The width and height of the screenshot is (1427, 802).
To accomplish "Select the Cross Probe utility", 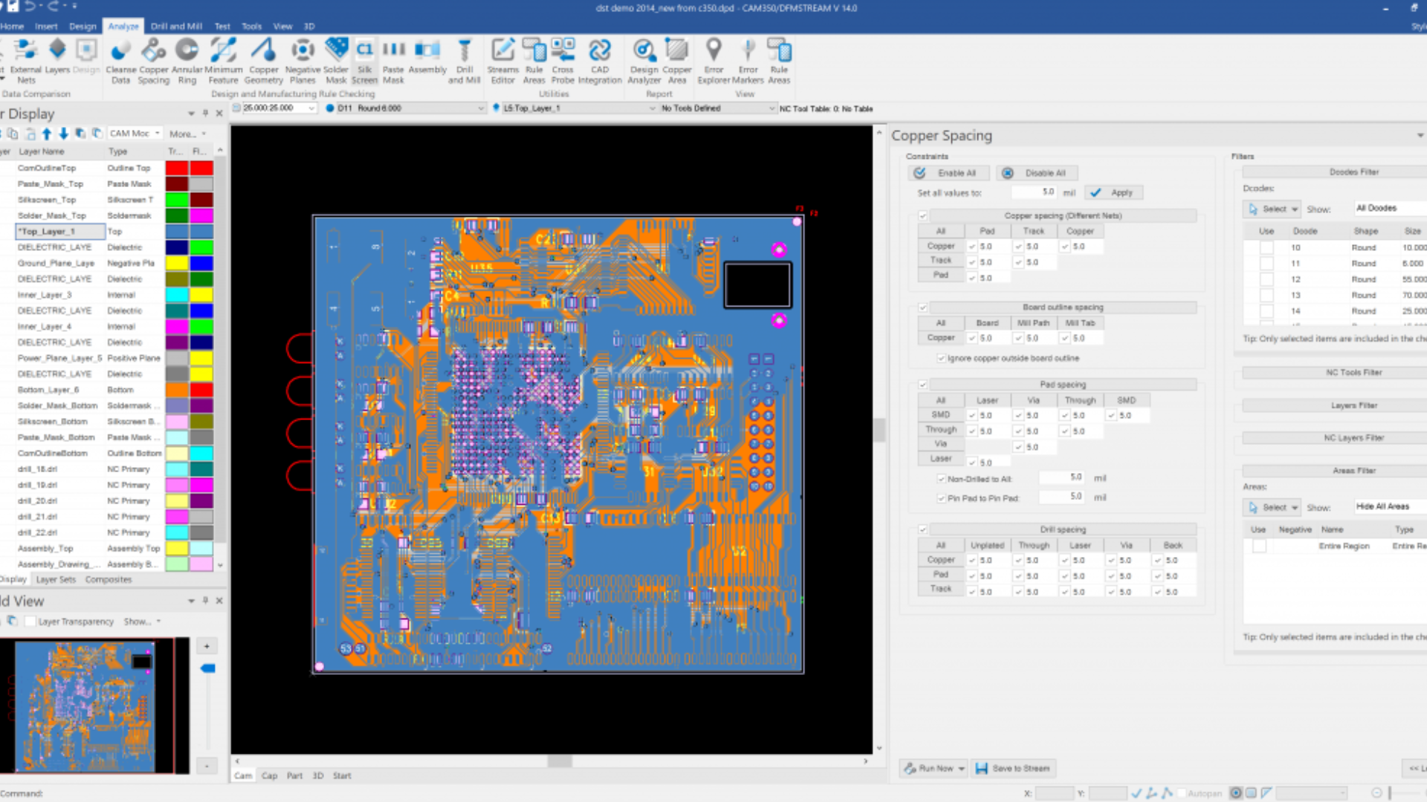I will (563, 59).
